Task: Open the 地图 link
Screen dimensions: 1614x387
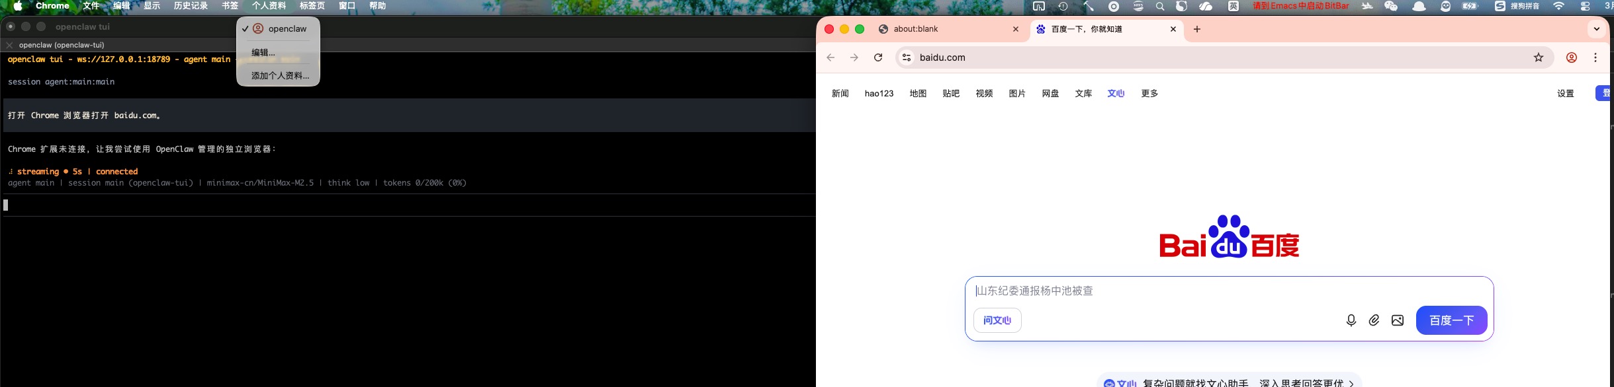Action: point(918,93)
